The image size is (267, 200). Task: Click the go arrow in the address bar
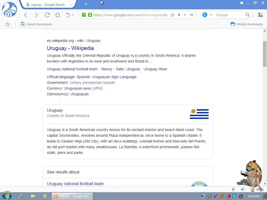click(x=191, y=15)
